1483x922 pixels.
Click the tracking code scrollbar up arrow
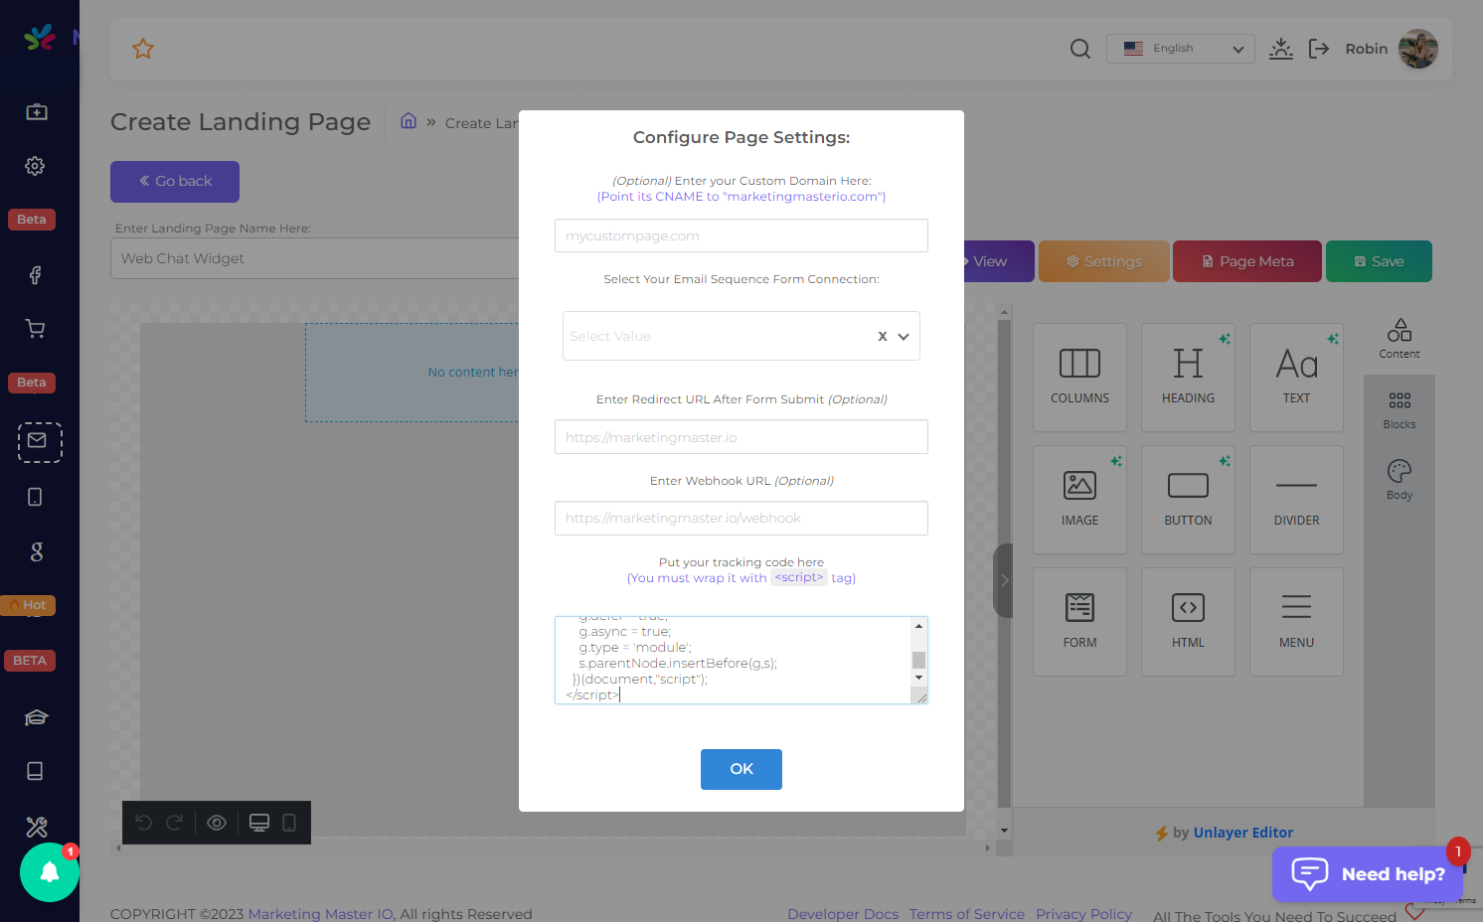pyautogui.click(x=918, y=626)
